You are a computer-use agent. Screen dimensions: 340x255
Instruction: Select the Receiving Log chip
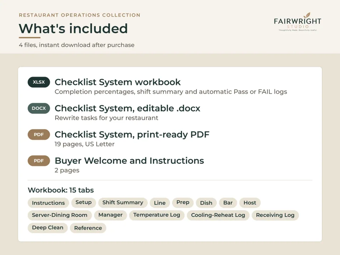tap(275, 215)
